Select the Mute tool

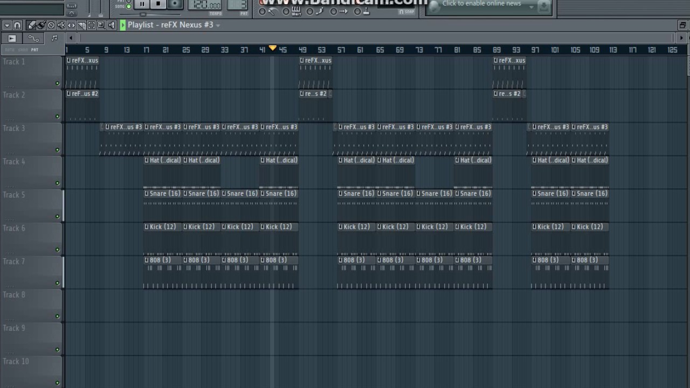[61, 25]
